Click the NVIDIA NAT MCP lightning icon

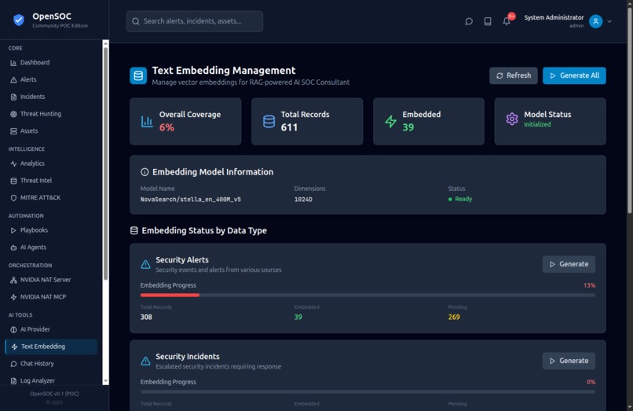click(x=13, y=297)
